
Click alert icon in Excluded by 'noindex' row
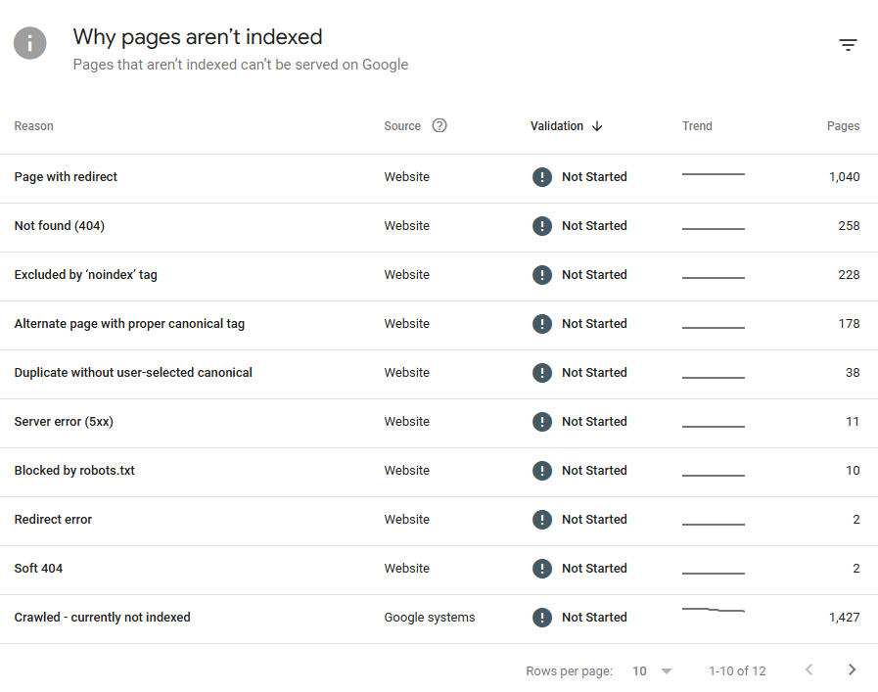coord(542,275)
